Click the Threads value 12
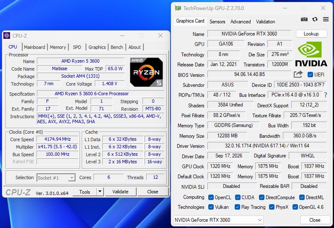The width and height of the screenshot is (334, 228). pos(155,177)
